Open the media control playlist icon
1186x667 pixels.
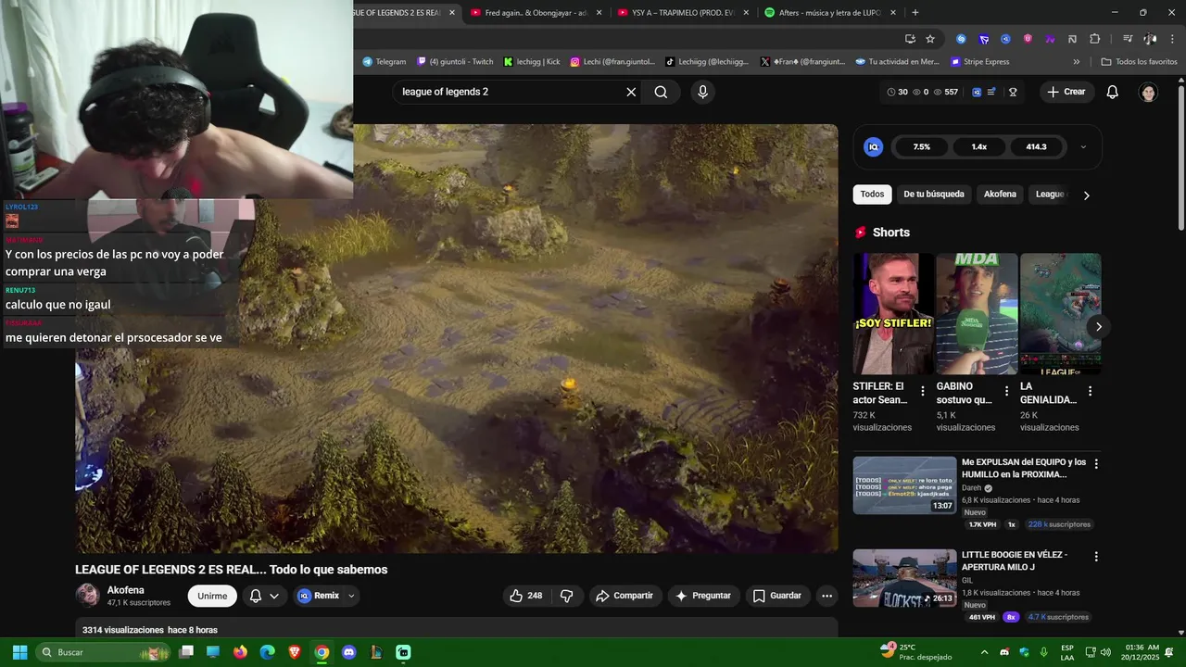coord(1128,39)
